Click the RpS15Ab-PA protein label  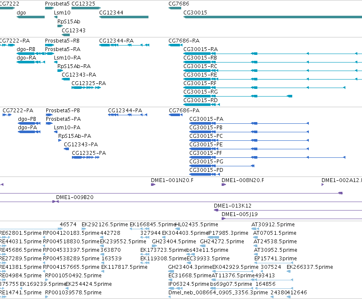pyautogui.click(x=74, y=136)
